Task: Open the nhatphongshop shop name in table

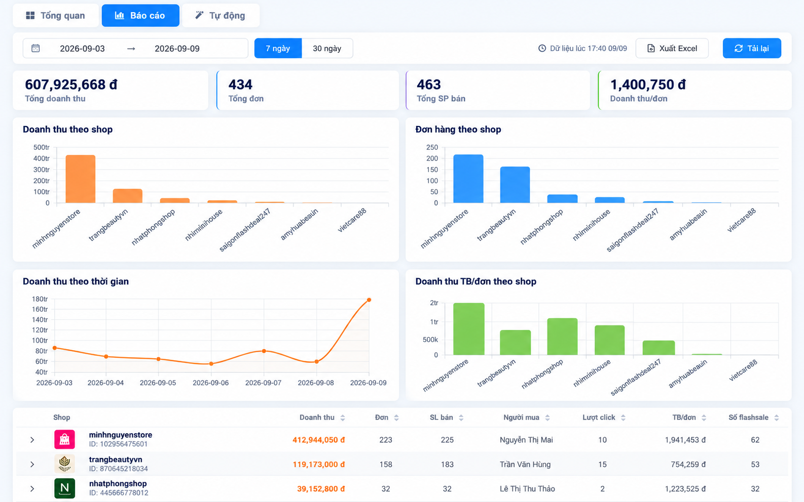Action: point(118,484)
